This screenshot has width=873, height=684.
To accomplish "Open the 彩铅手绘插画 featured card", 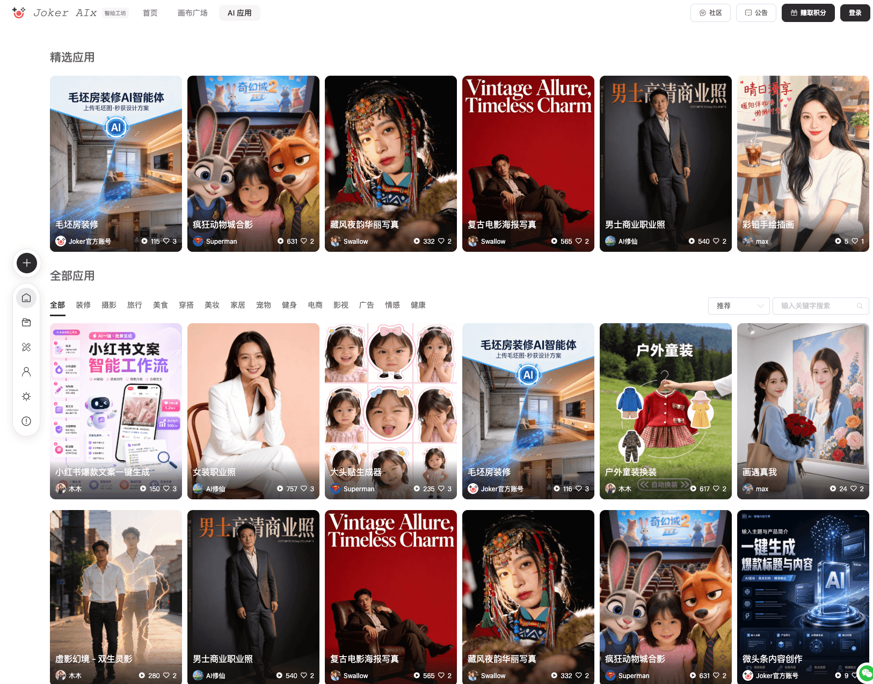I will (x=803, y=164).
